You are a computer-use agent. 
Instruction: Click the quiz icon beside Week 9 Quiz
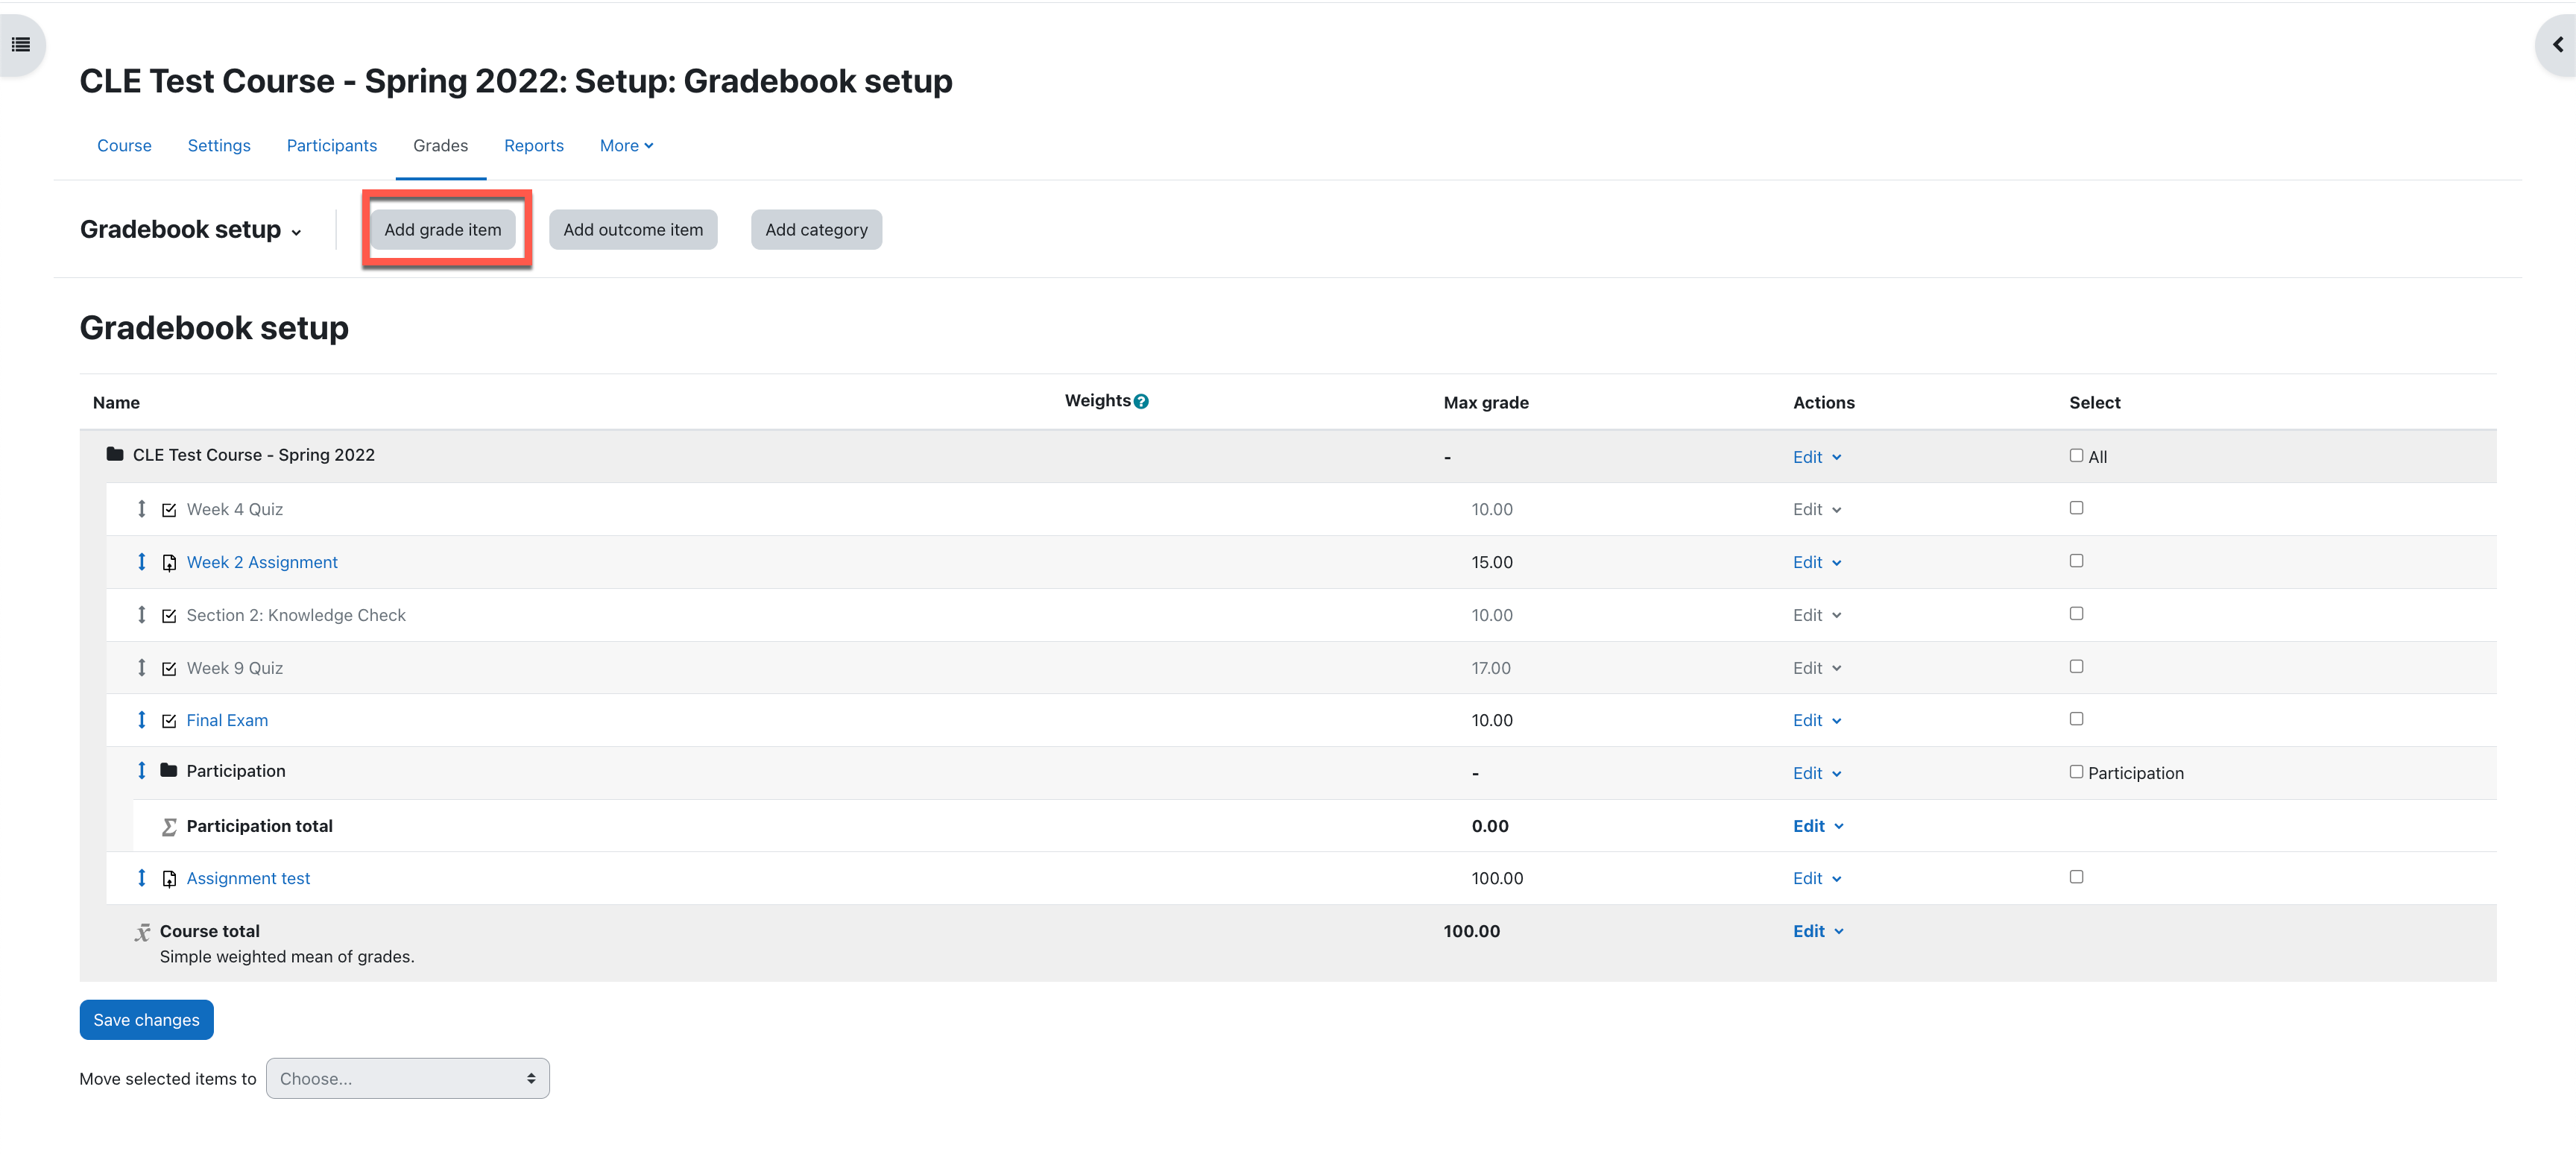point(169,669)
